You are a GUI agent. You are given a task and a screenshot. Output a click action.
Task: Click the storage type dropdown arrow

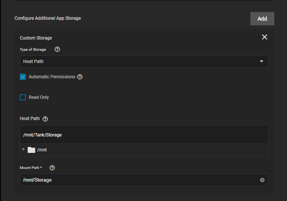pos(262,62)
